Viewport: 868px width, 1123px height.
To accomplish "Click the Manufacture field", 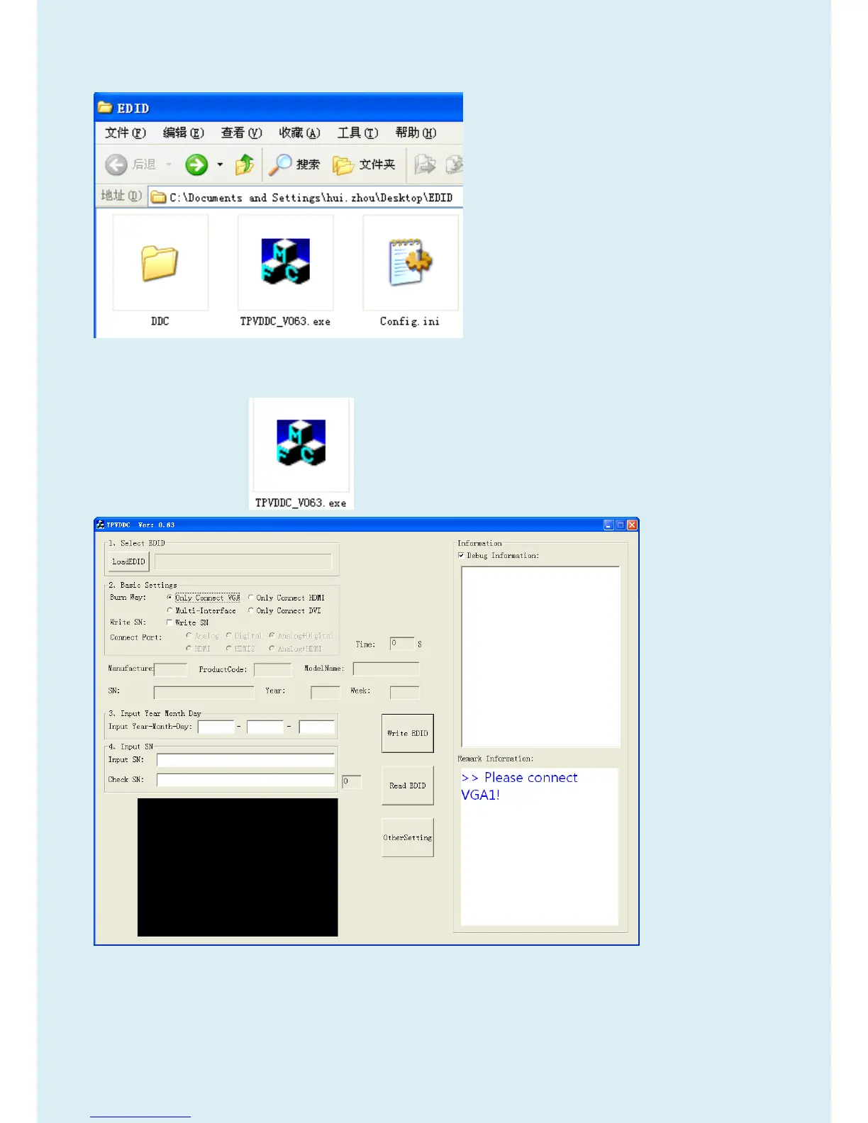I will (x=171, y=669).
